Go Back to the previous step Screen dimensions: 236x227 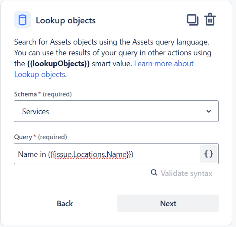pyautogui.click(x=65, y=203)
